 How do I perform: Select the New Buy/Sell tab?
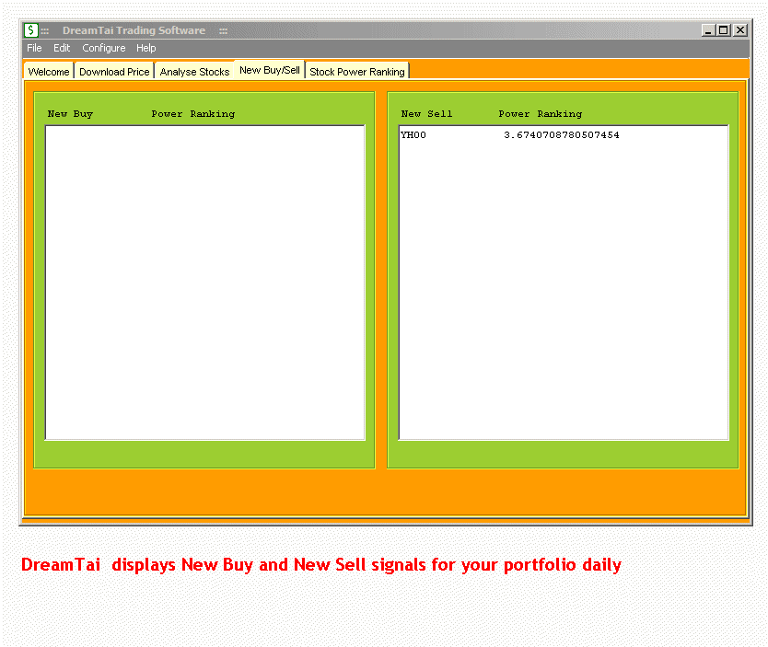click(270, 70)
